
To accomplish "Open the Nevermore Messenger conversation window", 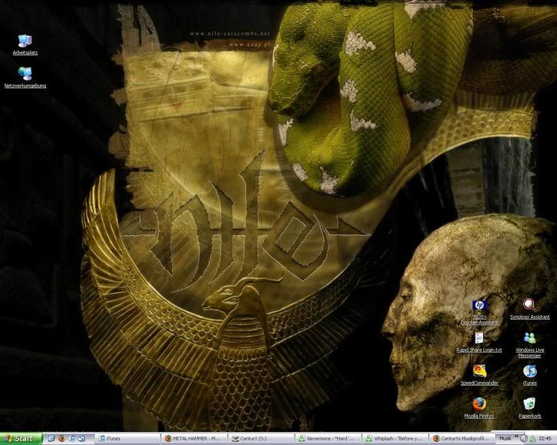I will click(x=328, y=439).
